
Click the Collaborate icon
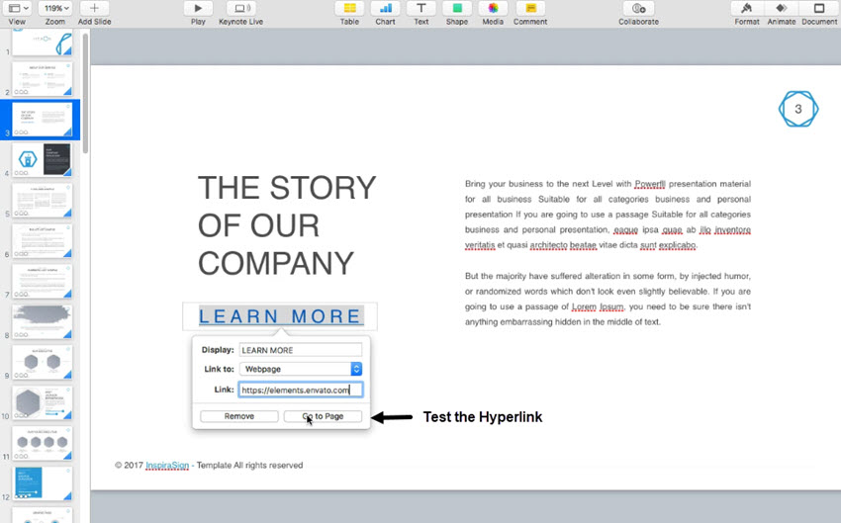click(x=637, y=8)
